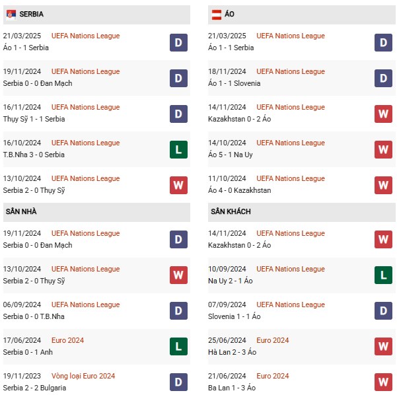Click the SERBIA team header title
397x395 pixels.
coord(32,14)
